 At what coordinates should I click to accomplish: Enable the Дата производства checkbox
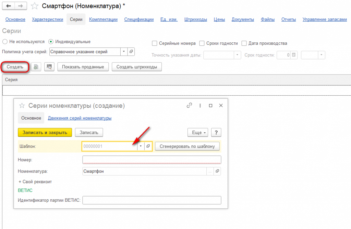pos(244,43)
